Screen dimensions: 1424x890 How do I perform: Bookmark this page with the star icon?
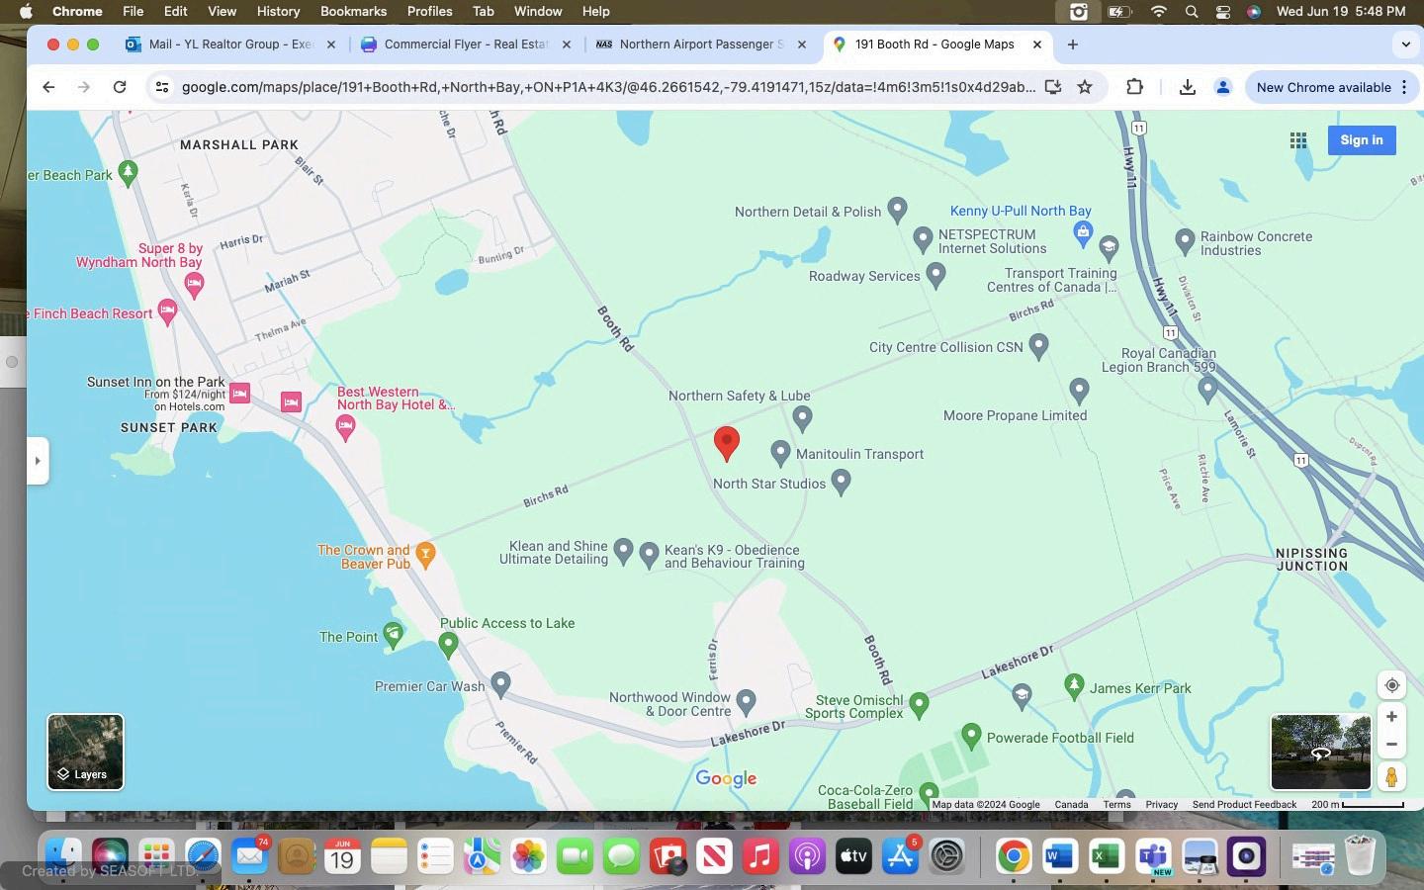[x=1085, y=87]
